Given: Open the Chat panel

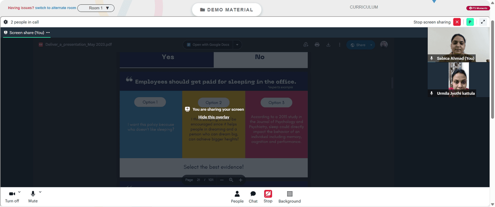Looking at the screenshot, I should (253, 197).
